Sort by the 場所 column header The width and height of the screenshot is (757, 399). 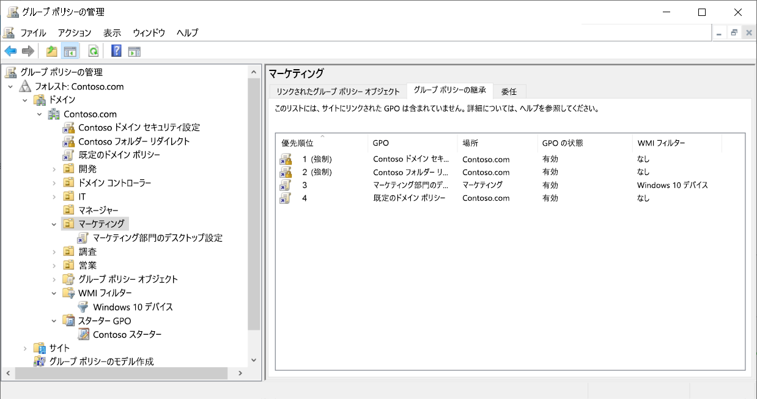497,143
